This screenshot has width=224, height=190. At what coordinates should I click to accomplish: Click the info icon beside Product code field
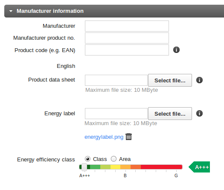tap(176, 50)
